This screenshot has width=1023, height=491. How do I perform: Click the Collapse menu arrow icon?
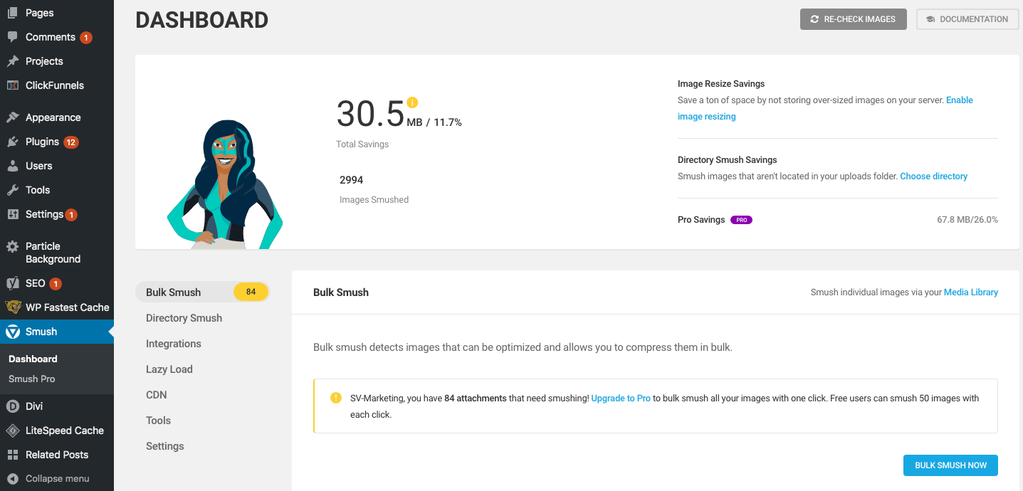pyautogui.click(x=13, y=479)
